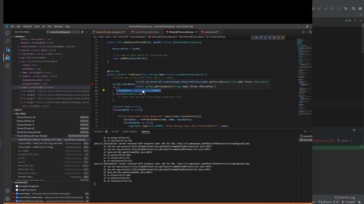The width and height of the screenshot is (364, 204).
Task: Toggle the LaunchClassLoader.java breakpoint checkbox
Action: click(x=17, y=197)
